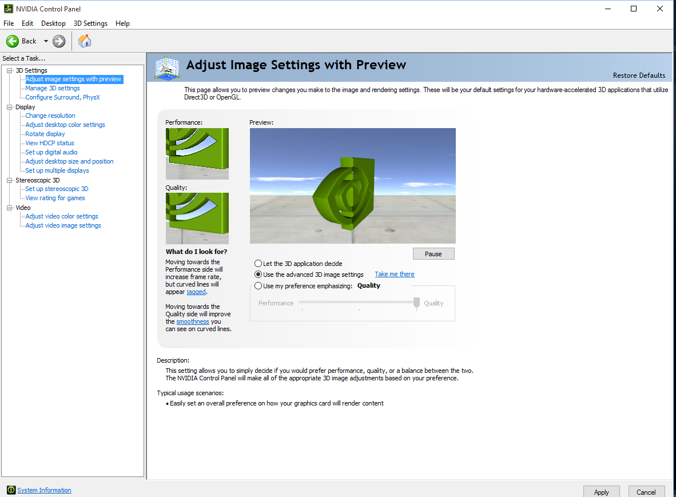This screenshot has width=676, height=497.
Task: Open Change resolution
Action: point(50,116)
